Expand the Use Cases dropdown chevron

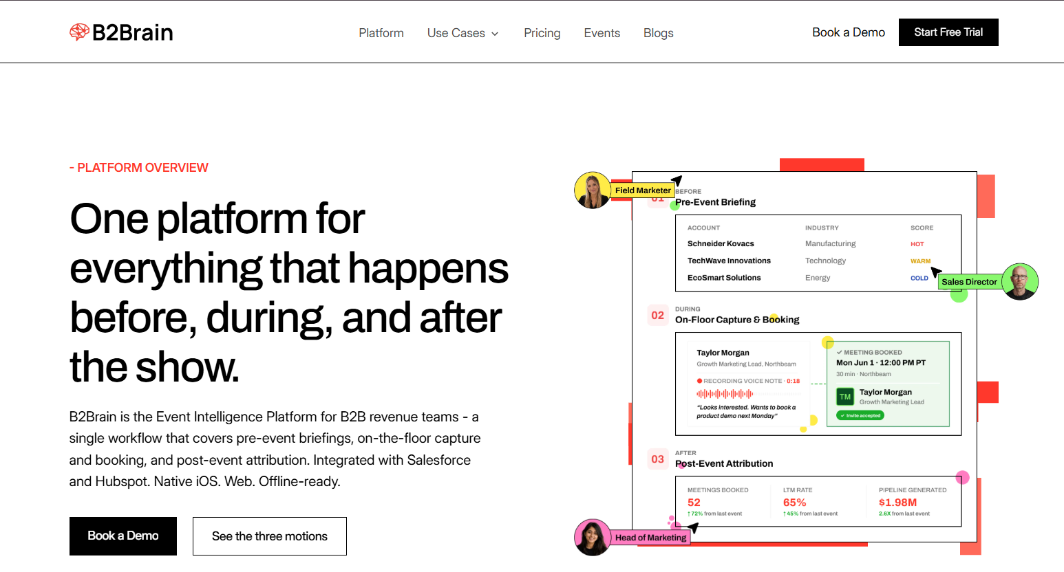click(495, 34)
